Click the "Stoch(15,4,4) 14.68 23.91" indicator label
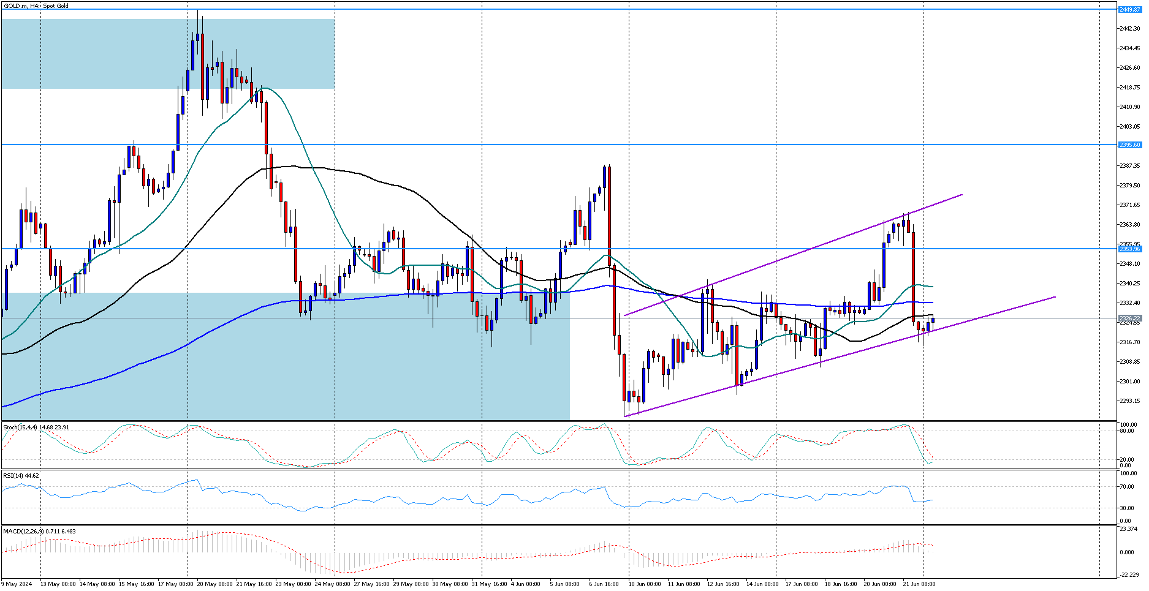 click(36, 427)
